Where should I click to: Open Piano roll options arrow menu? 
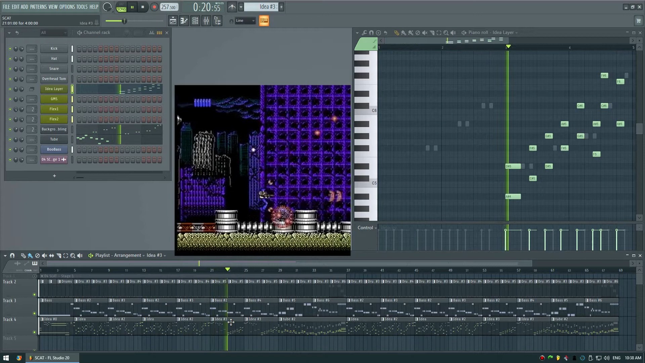coord(357,33)
